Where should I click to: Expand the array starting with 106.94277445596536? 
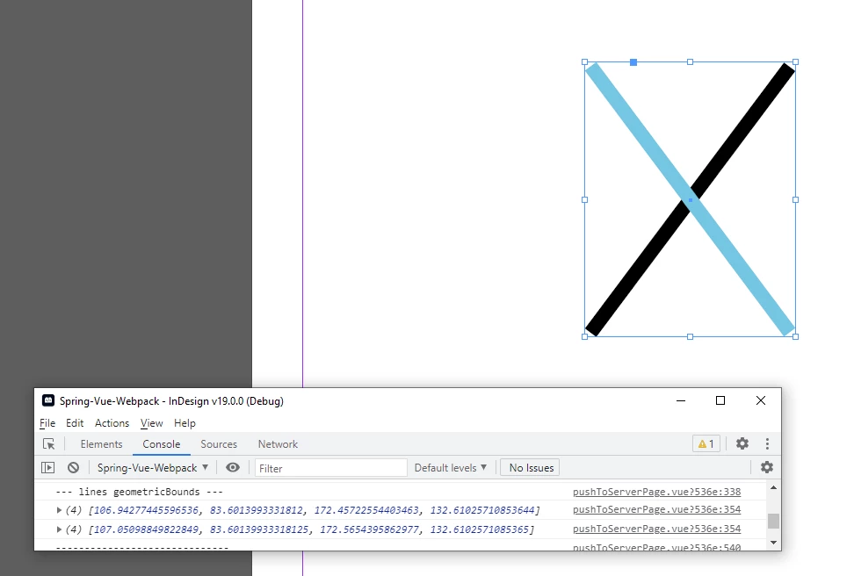click(x=59, y=510)
